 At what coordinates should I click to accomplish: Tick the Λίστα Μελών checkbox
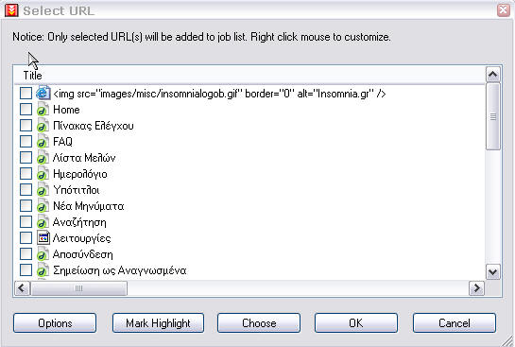[26, 157]
